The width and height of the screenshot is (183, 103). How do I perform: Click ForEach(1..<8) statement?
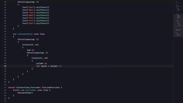(x=40, y=58)
